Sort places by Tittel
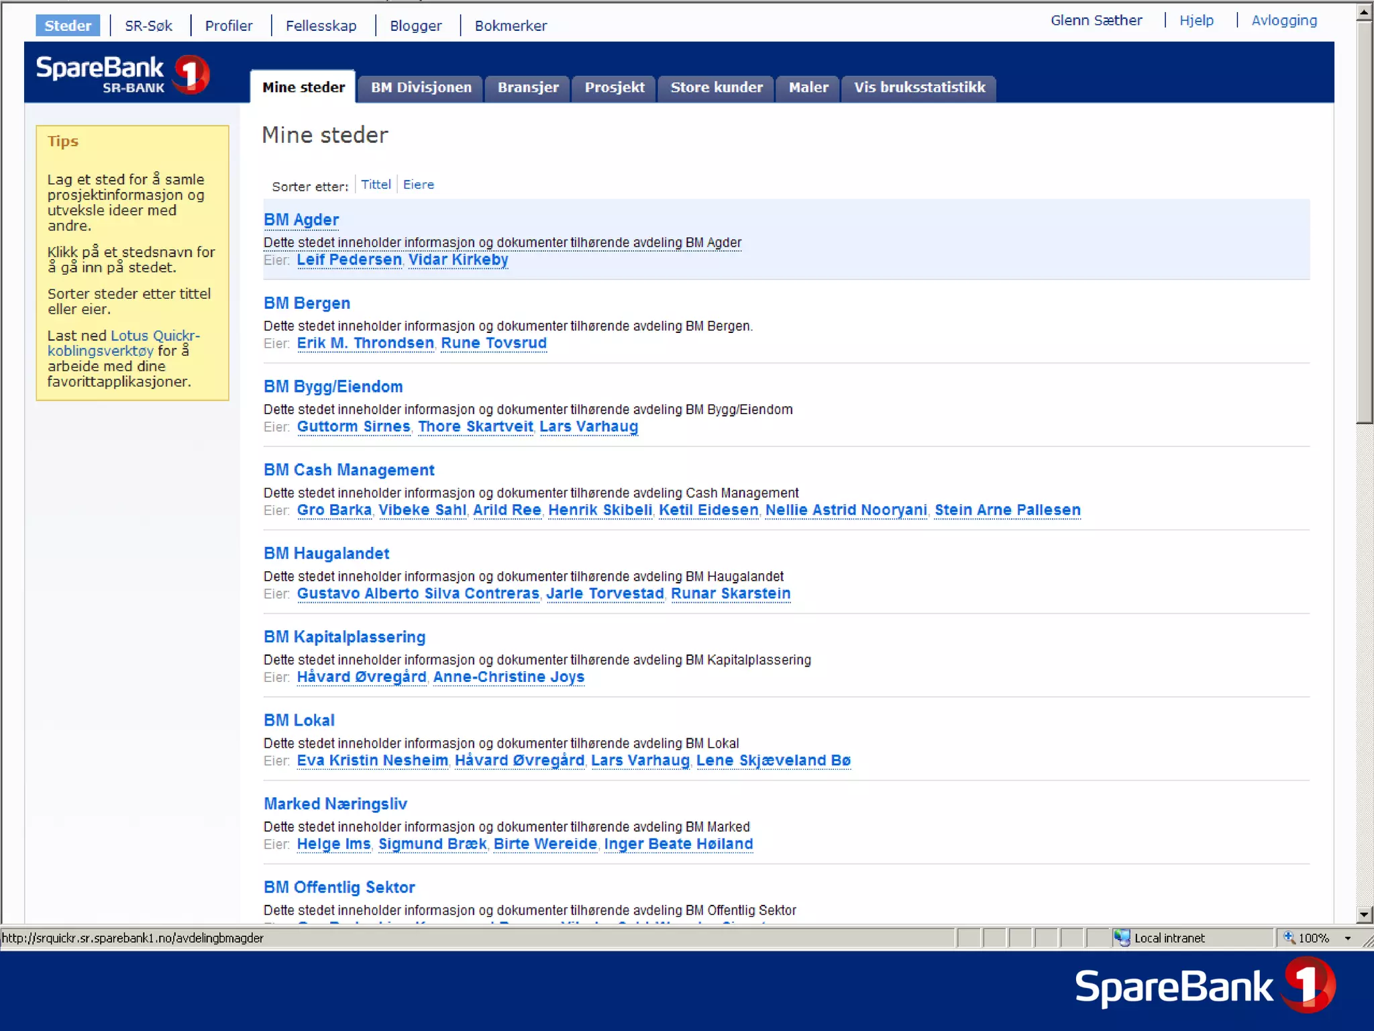This screenshot has width=1374, height=1031. click(376, 185)
